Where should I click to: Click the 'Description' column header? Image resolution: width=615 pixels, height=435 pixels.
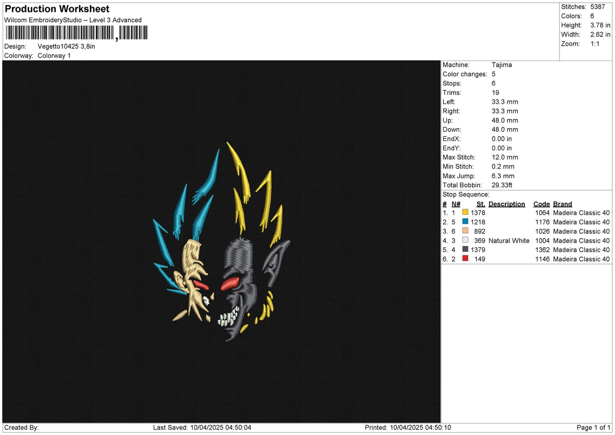pos(507,204)
